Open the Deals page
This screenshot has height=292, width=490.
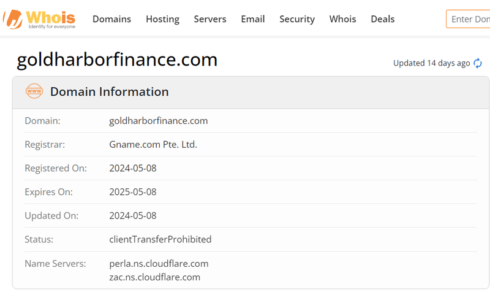pyautogui.click(x=383, y=19)
